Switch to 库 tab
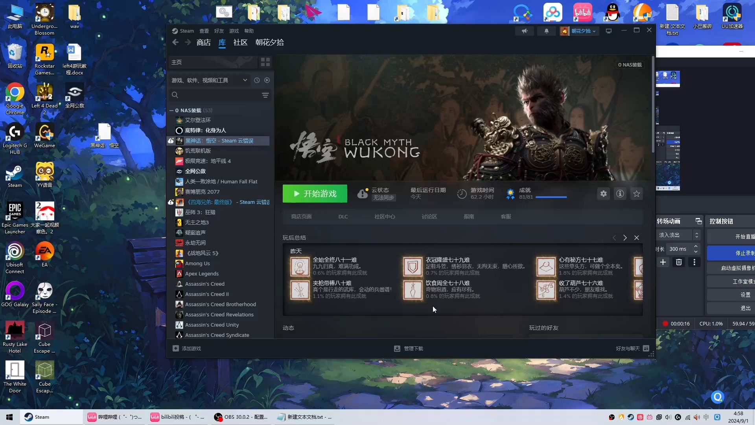 [222, 42]
